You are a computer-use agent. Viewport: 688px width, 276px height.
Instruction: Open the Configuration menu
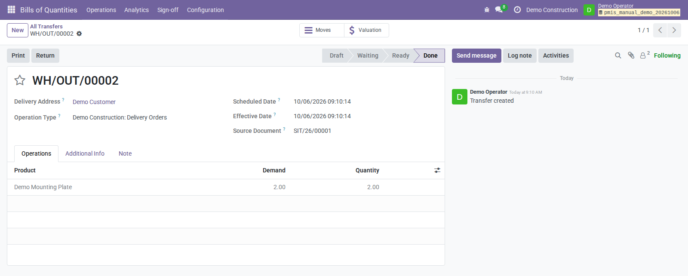pyautogui.click(x=205, y=10)
